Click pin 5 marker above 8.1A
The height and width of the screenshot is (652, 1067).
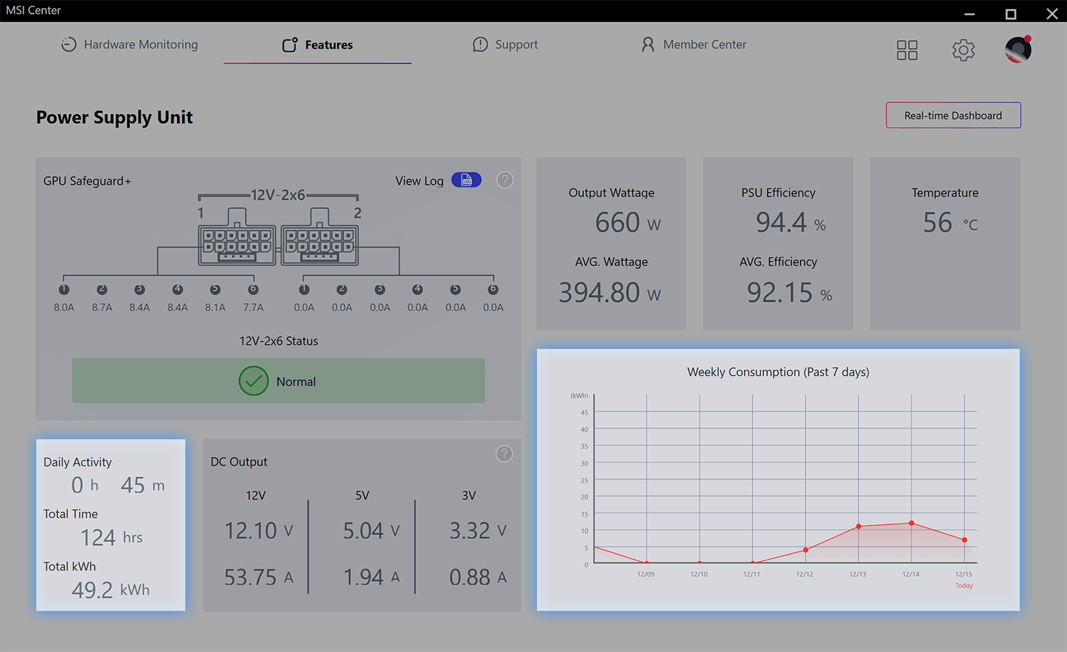[215, 289]
